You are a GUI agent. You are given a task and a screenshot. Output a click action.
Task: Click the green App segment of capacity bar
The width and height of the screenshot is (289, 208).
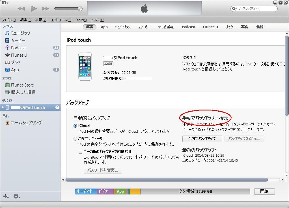(x=120, y=191)
